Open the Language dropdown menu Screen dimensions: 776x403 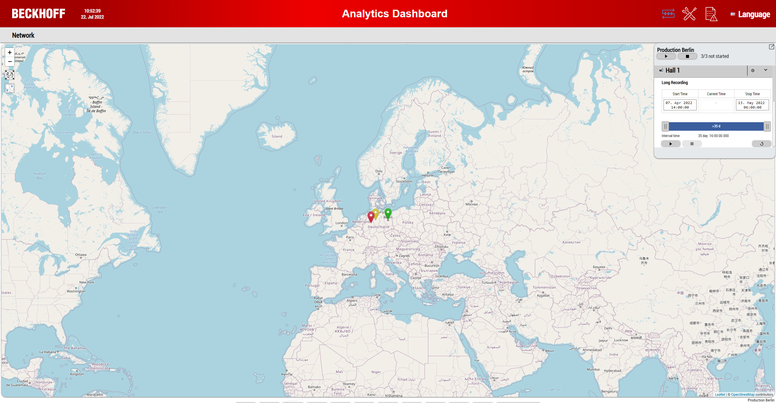tap(750, 13)
